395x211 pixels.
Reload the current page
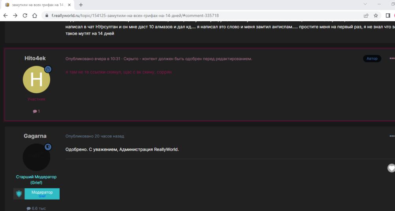[25, 16]
